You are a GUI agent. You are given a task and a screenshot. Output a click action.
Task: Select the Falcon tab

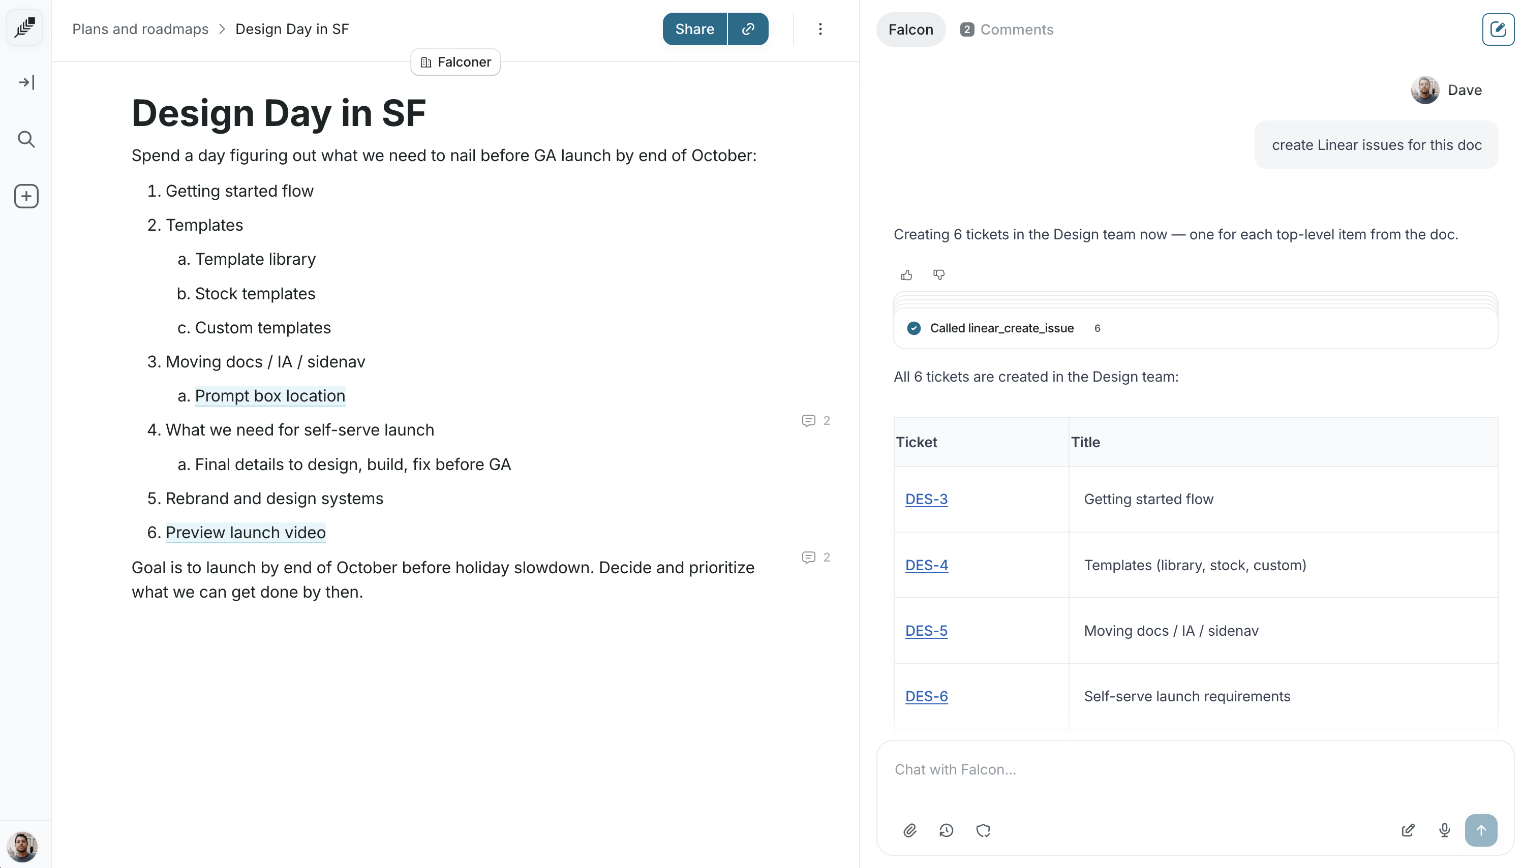(910, 29)
